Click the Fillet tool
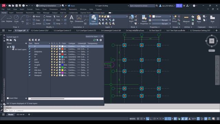The image size is (220, 124). (57, 20)
